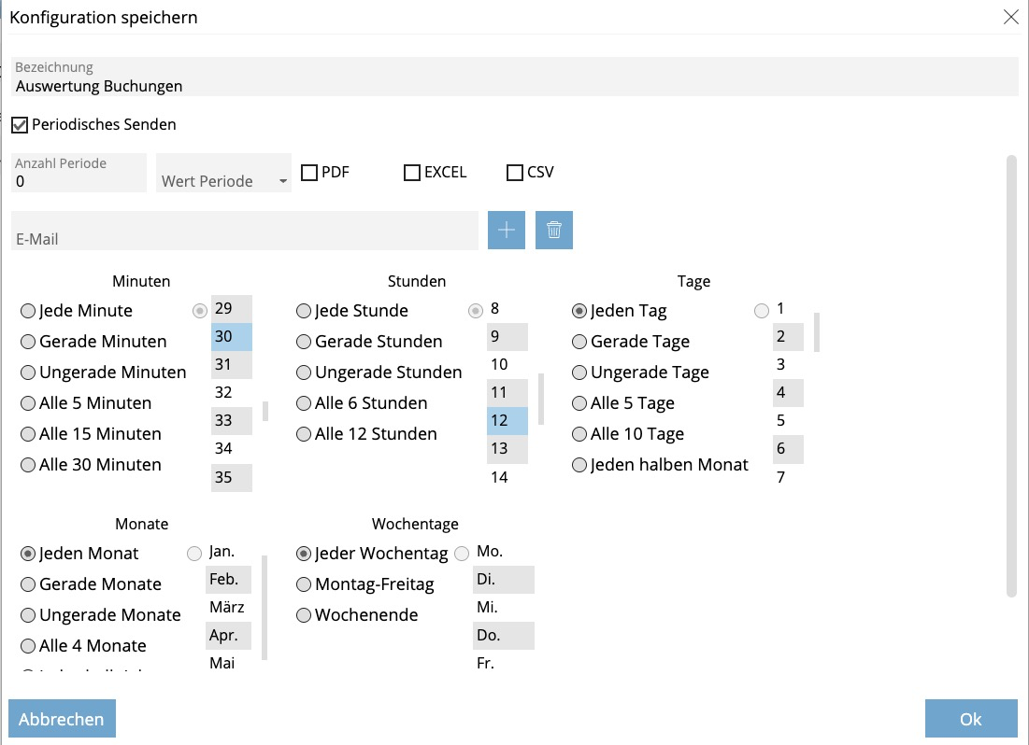The height and width of the screenshot is (745, 1029).
Task: Tick the EXCEL checkbox
Action: point(412,173)
